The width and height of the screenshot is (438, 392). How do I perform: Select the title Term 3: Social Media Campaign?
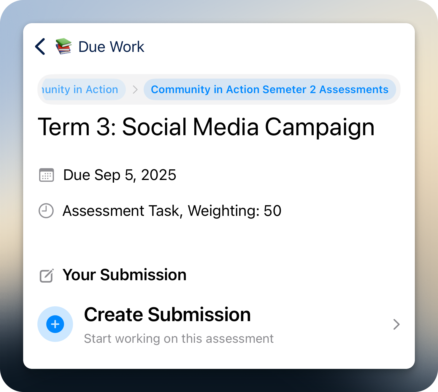206,127
